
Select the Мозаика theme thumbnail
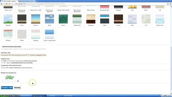[8, 34]
